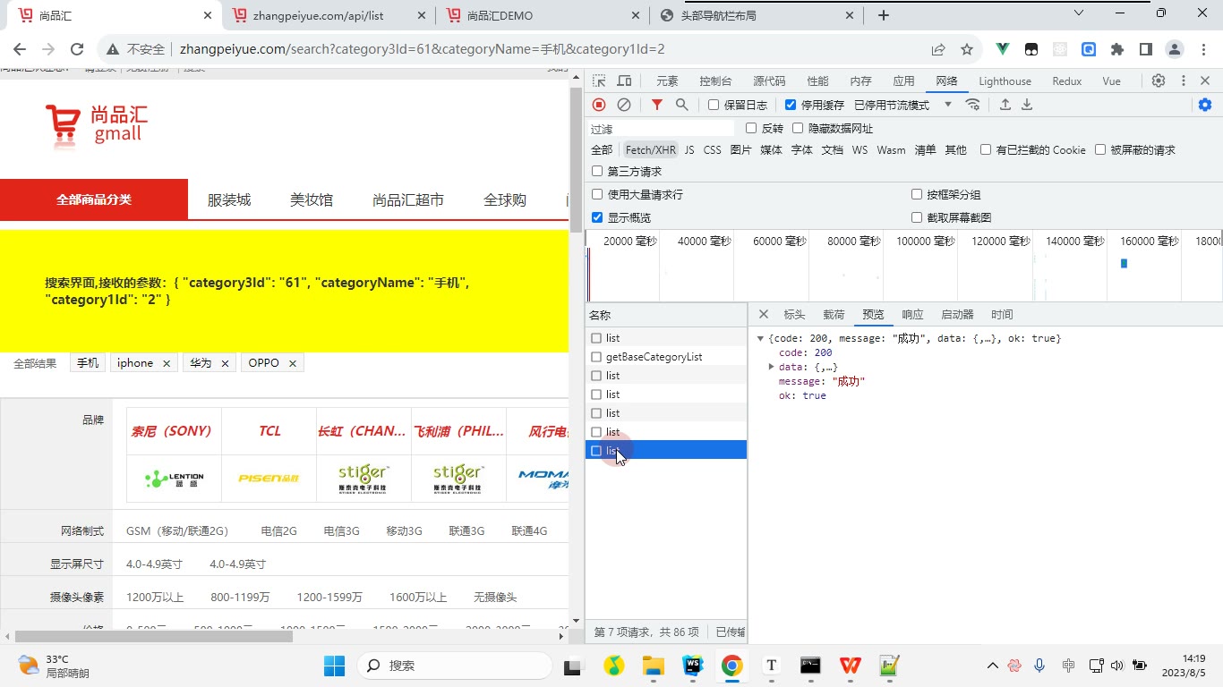
Task: Toggle the 隐藏数据网址 checkbox
Action: 798,128
